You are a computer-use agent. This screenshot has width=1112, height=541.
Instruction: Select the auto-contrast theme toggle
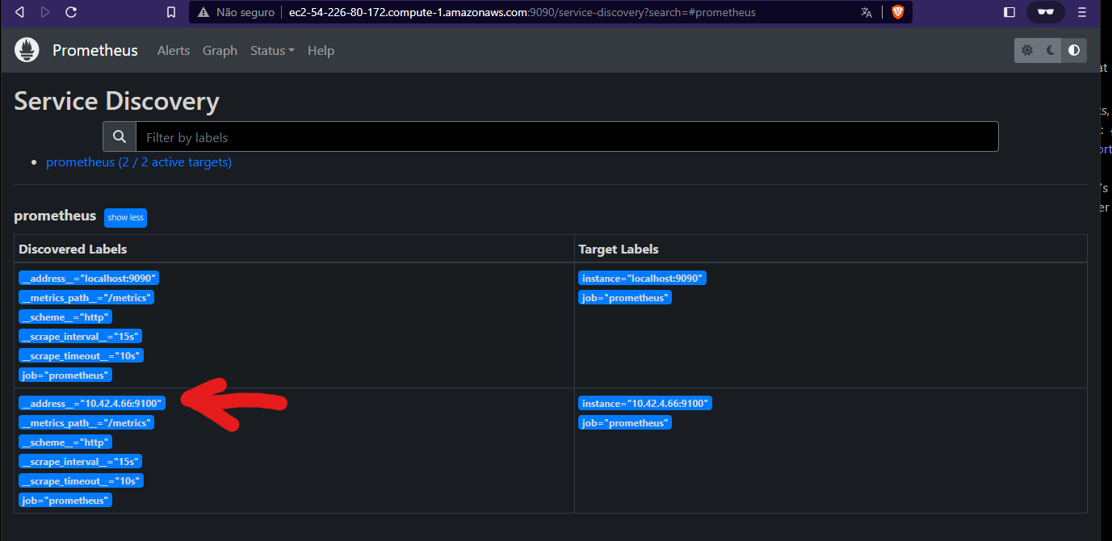click(x=1073, y=50)
